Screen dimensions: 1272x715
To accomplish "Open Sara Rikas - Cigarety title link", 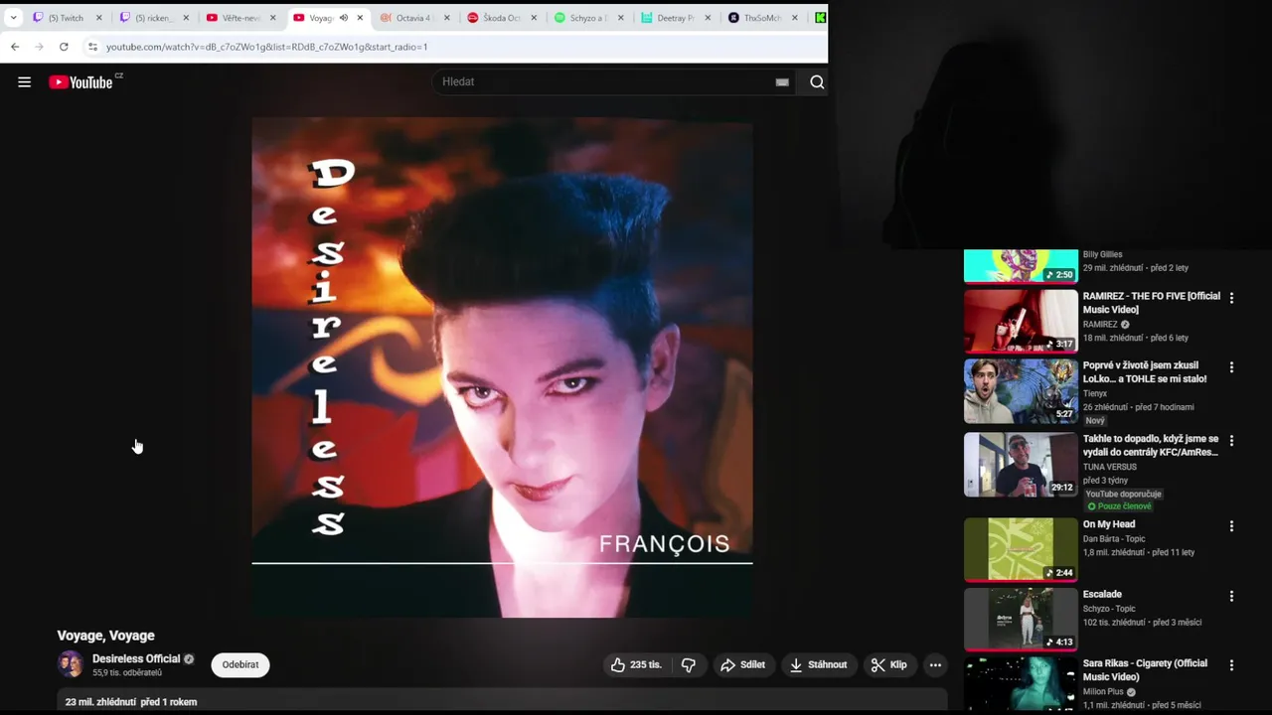I will (x=1145, y=670).
